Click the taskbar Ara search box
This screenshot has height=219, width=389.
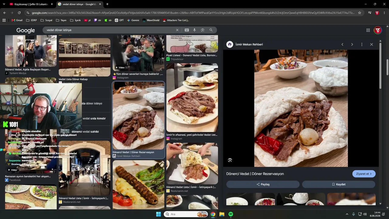[186, 214]
